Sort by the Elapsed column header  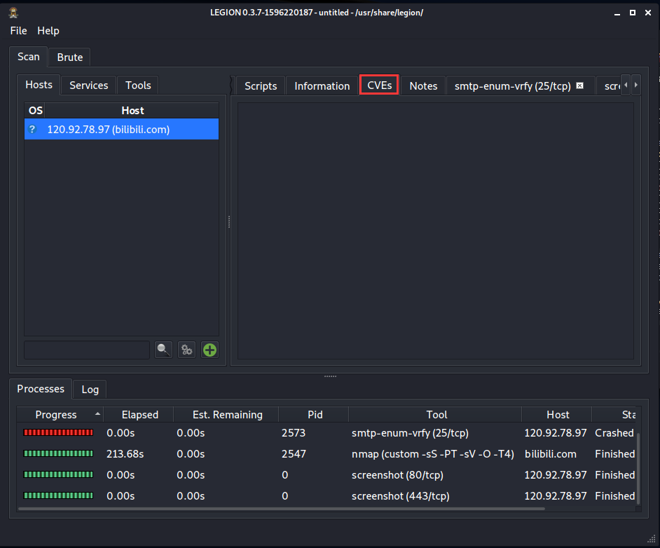(x=139, y=415)
